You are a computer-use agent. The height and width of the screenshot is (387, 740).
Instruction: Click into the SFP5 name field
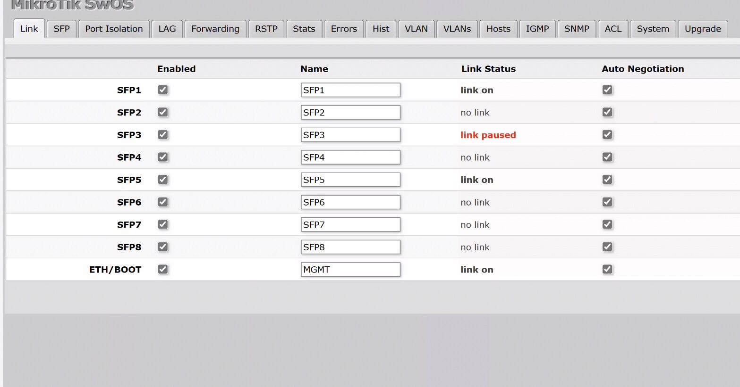350,180
